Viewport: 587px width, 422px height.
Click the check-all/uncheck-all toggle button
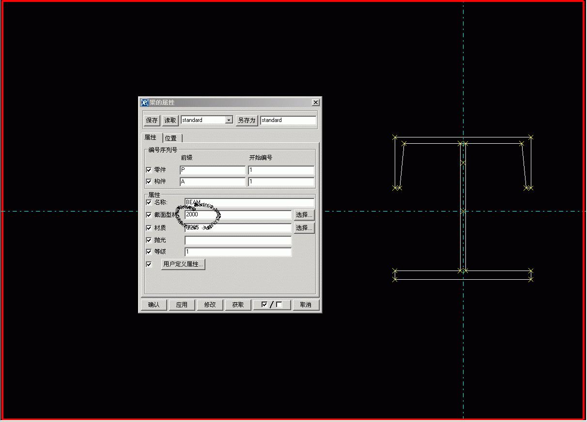pos(272,305)
